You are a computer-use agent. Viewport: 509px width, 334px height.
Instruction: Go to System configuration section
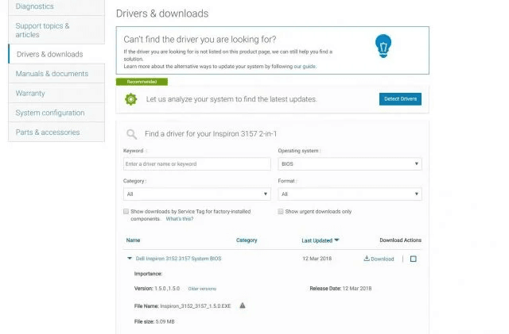tap(50, 113)
